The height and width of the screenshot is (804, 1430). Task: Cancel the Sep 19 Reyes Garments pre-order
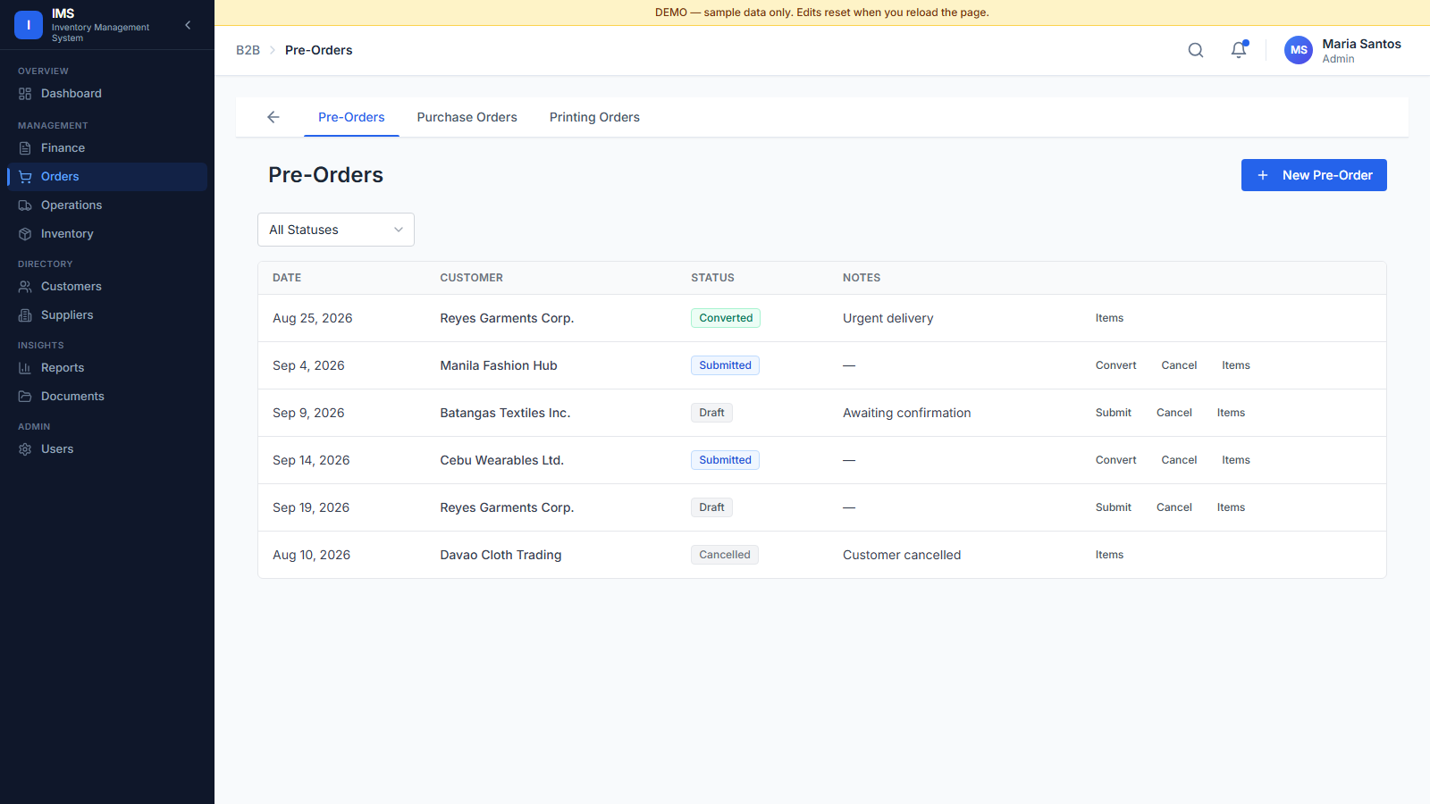(x=1174, y=507)
